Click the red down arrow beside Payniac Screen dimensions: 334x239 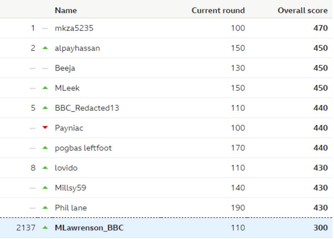[x=45, y=127]
